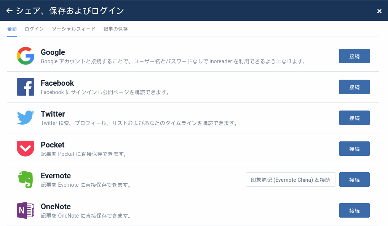The height and width of the screenshot is (226, 388).
Task: Close the dialog with the X icon
Action: coord(379,11)
